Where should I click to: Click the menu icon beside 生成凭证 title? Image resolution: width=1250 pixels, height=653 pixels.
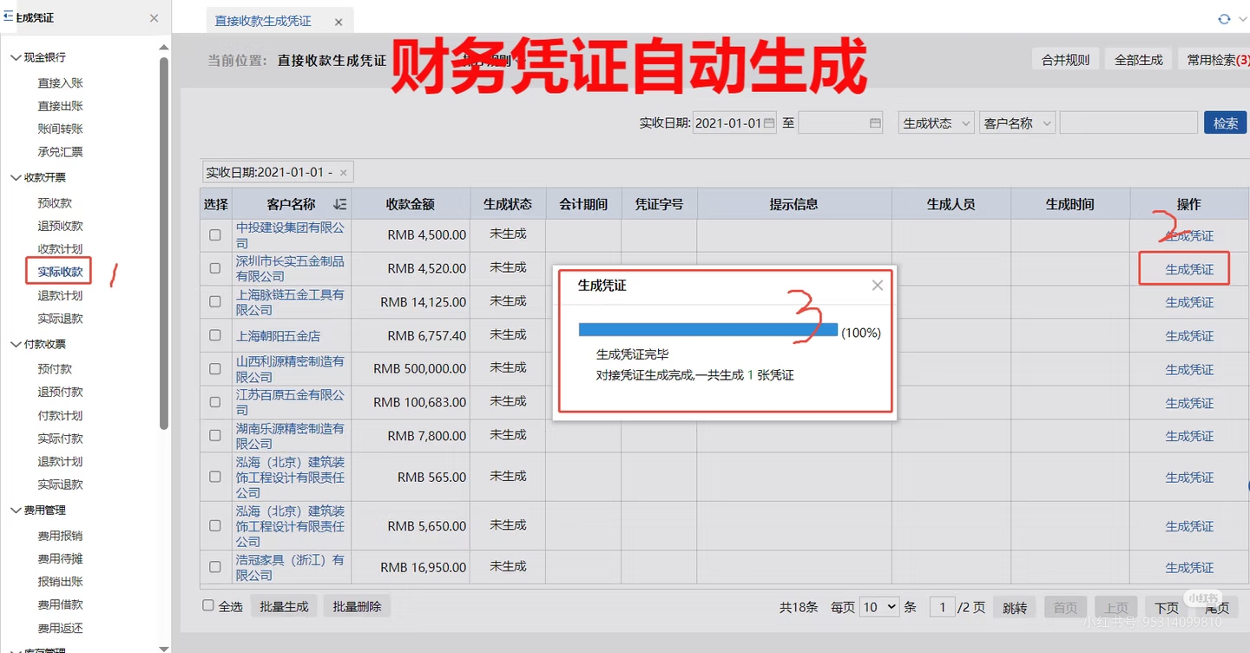(x=8, y=16)
